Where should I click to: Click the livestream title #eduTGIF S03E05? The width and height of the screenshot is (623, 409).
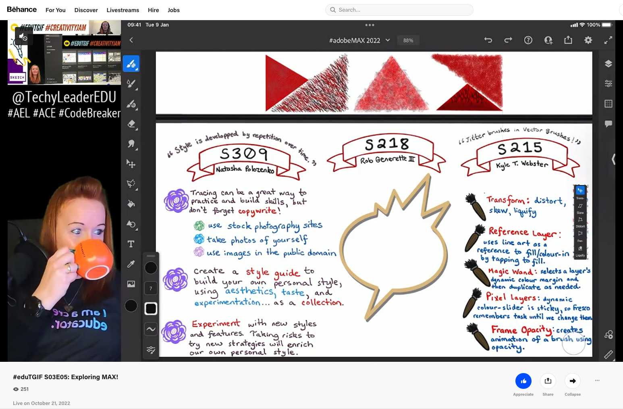pos(66,377)
